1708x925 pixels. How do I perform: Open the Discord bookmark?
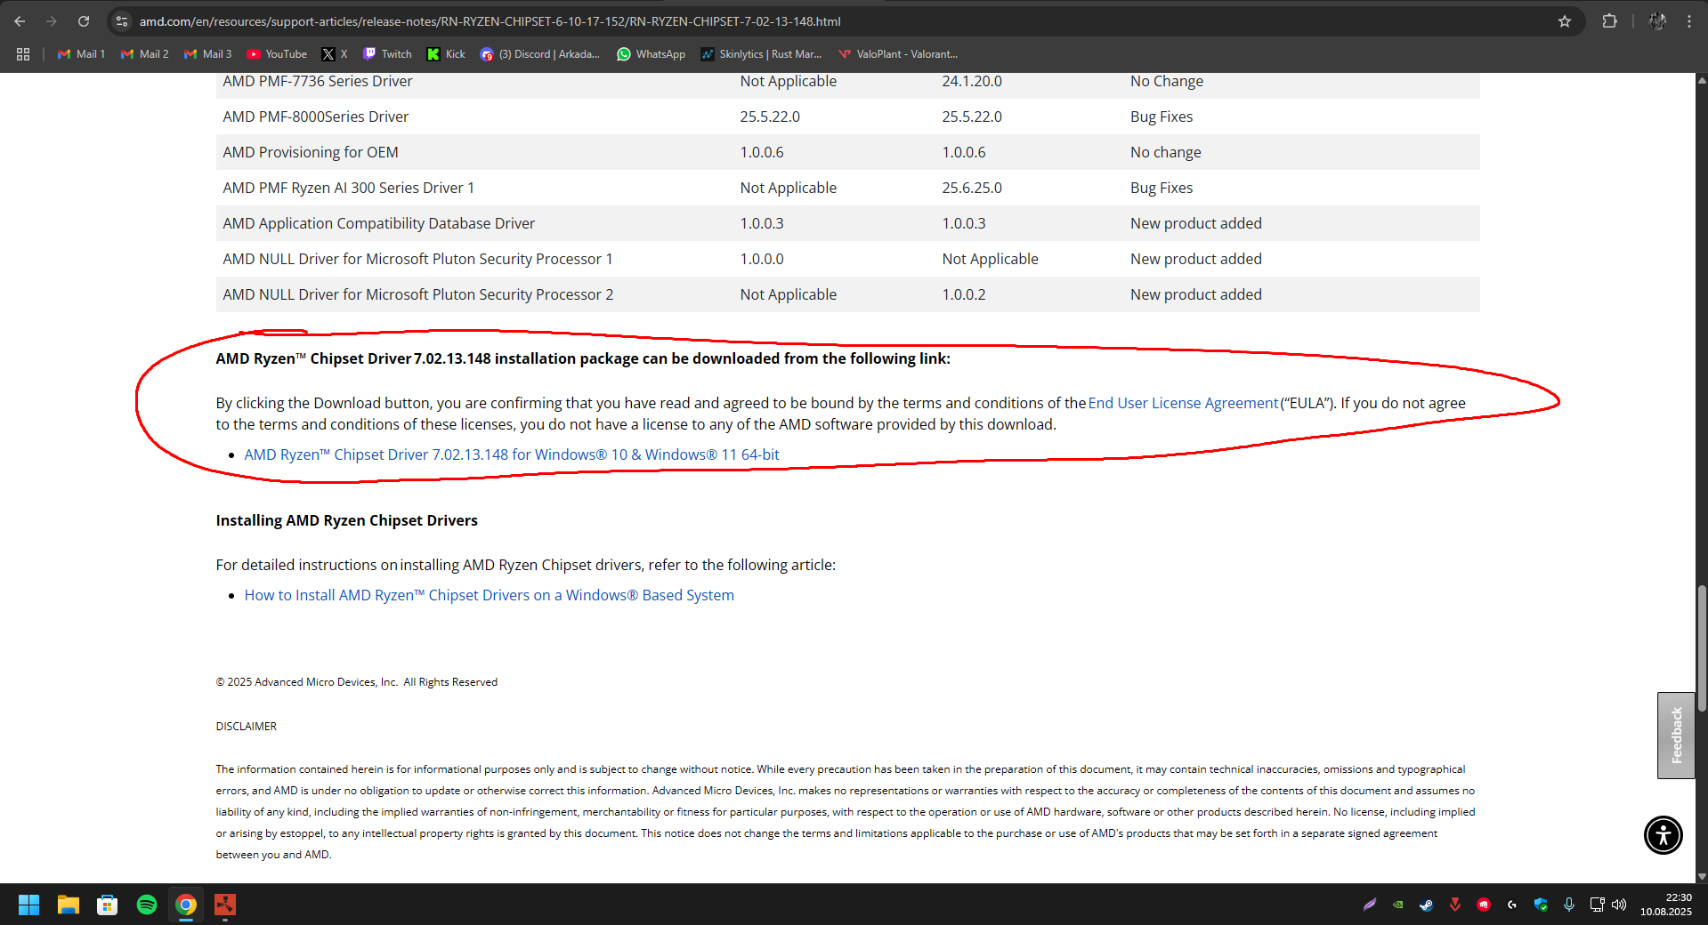(539, 54)
